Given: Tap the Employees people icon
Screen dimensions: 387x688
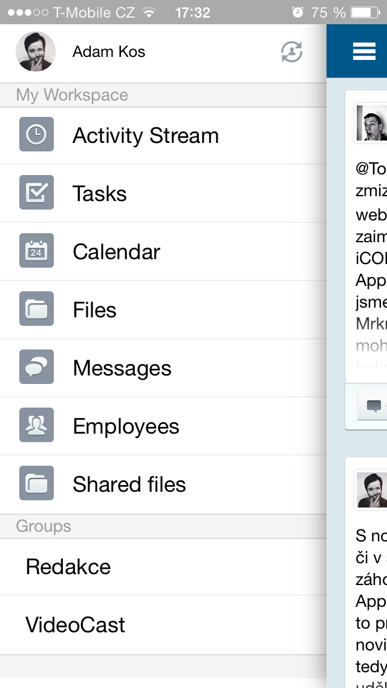Looking at the screenshot, I should click(x=36, y=425).
